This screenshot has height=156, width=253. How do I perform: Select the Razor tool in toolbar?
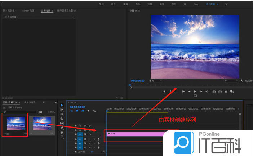(x=62, y=119)
